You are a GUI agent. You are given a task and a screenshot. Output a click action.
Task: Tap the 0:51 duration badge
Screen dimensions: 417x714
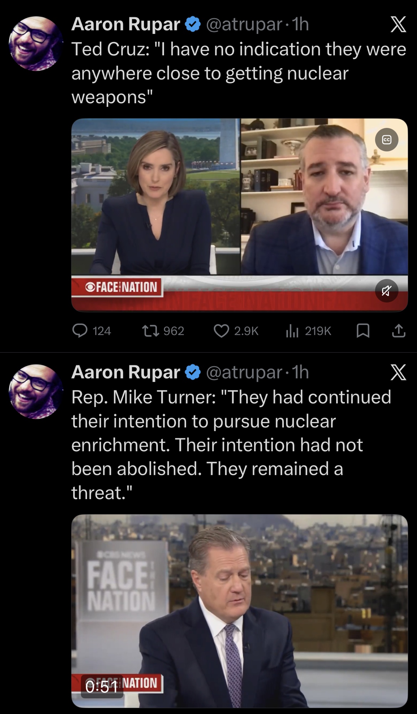[x=102, y=686]
